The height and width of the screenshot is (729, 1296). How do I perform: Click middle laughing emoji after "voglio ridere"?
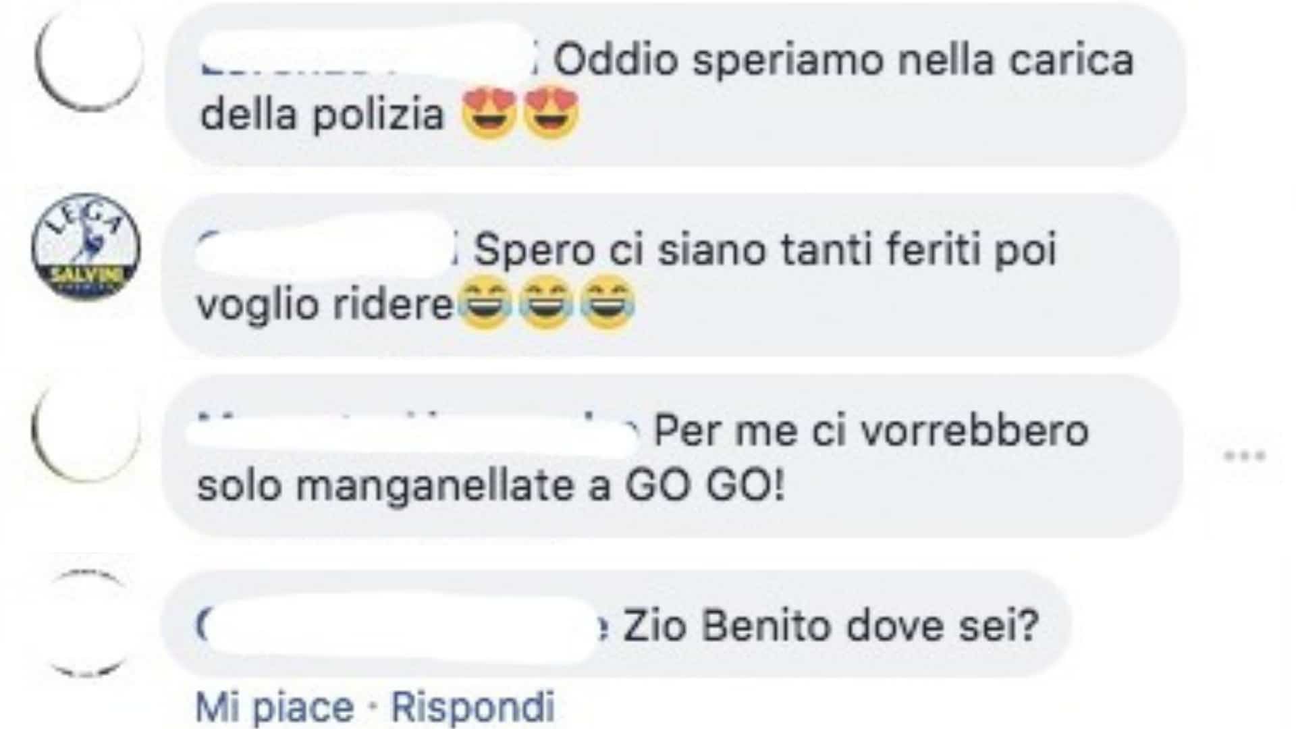coord(545,304)
